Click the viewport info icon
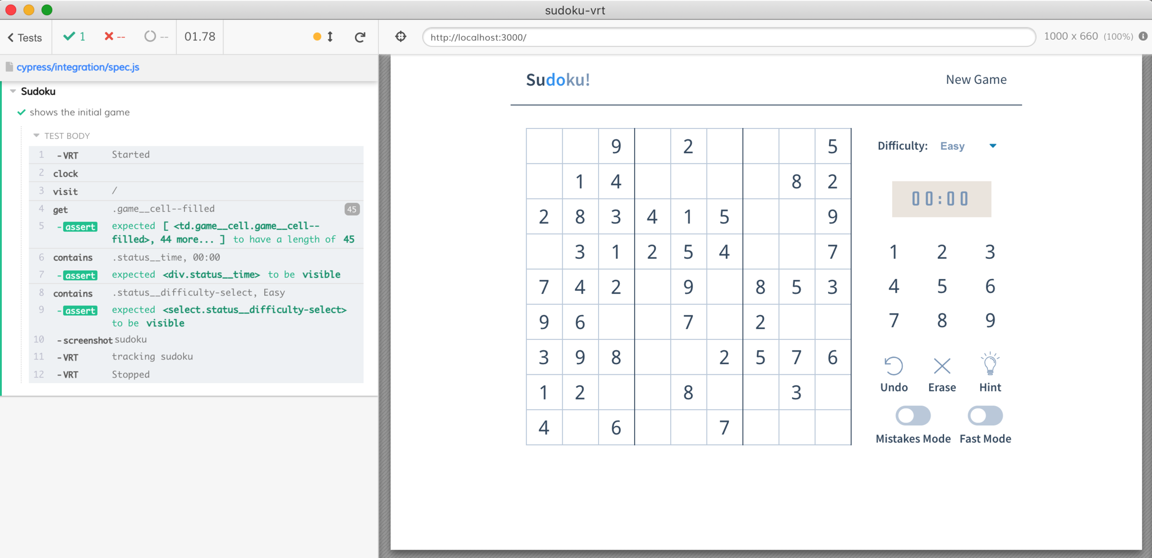The image size is (1152, 558). (1143, 36)
